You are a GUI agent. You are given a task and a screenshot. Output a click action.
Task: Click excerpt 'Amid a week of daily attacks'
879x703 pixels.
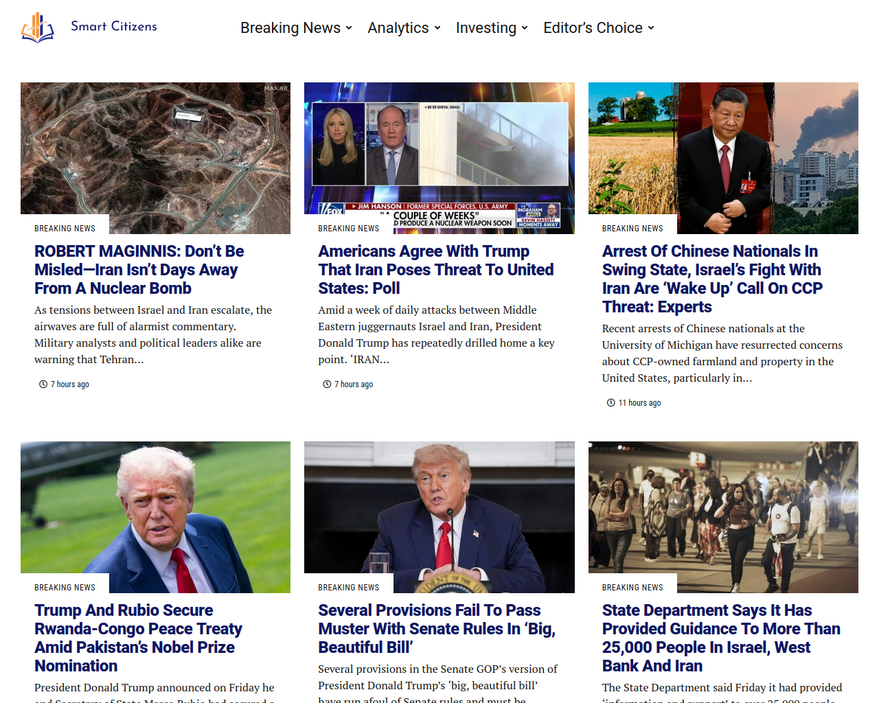point(437,334)
